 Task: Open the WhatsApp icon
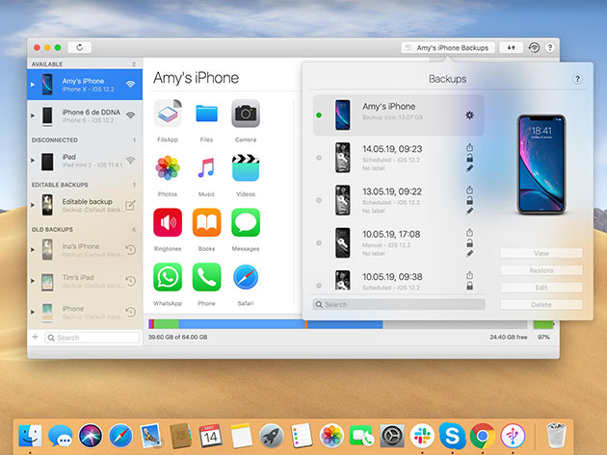pos(168,277)
